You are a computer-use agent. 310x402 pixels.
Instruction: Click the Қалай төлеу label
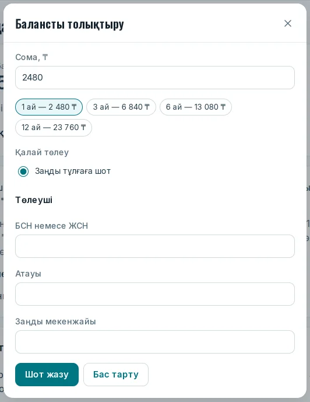(x=42, y=152)
